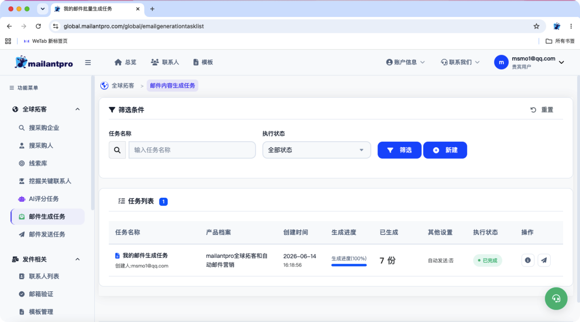
Task: Click the send paper-plane action icon
Action: click(544, 260)
